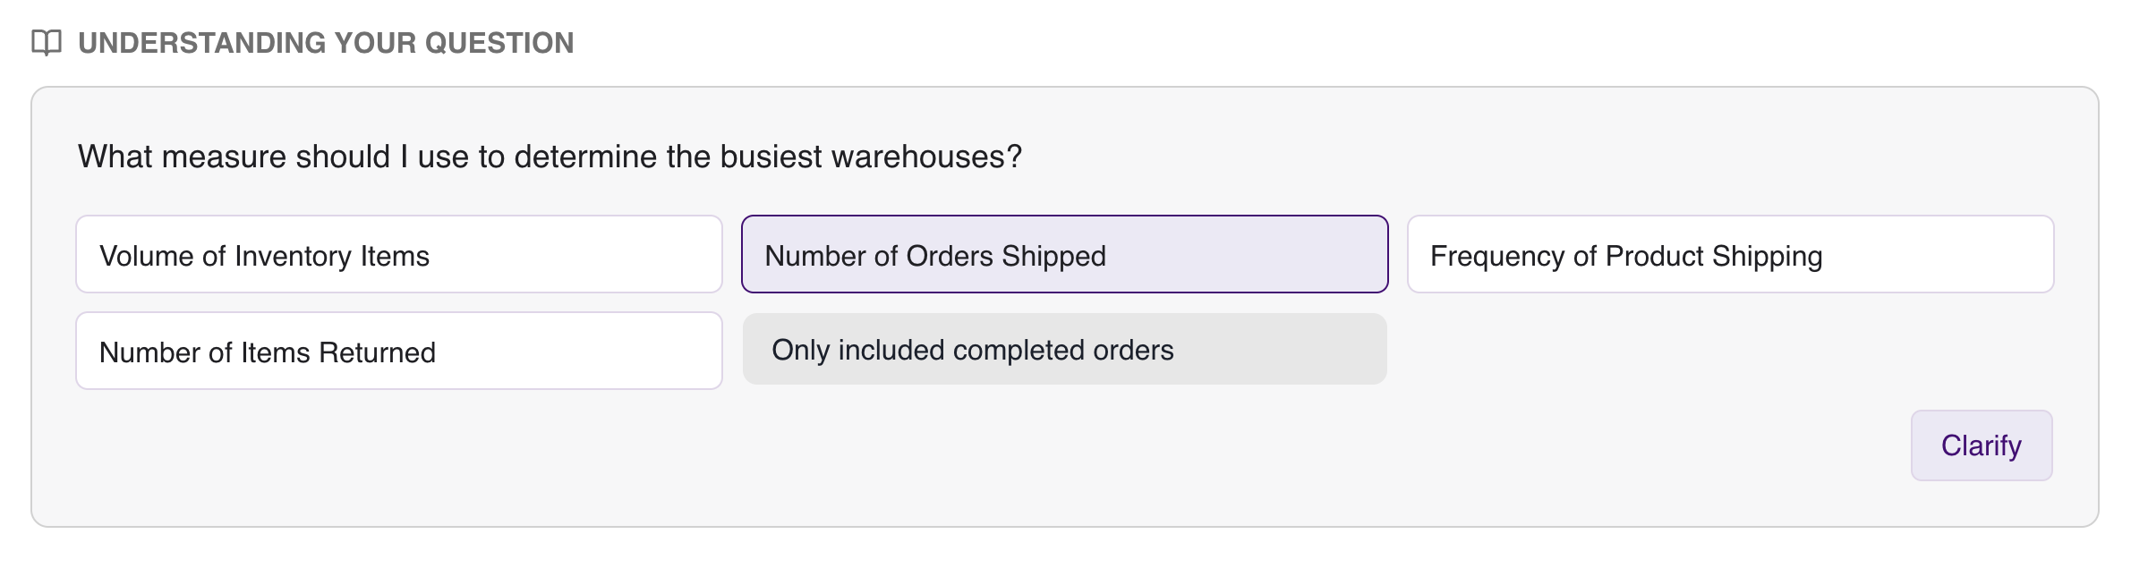2148x585 pixels.
Task: Select Volume of Inventory Items option
Action: coord(399,254)
